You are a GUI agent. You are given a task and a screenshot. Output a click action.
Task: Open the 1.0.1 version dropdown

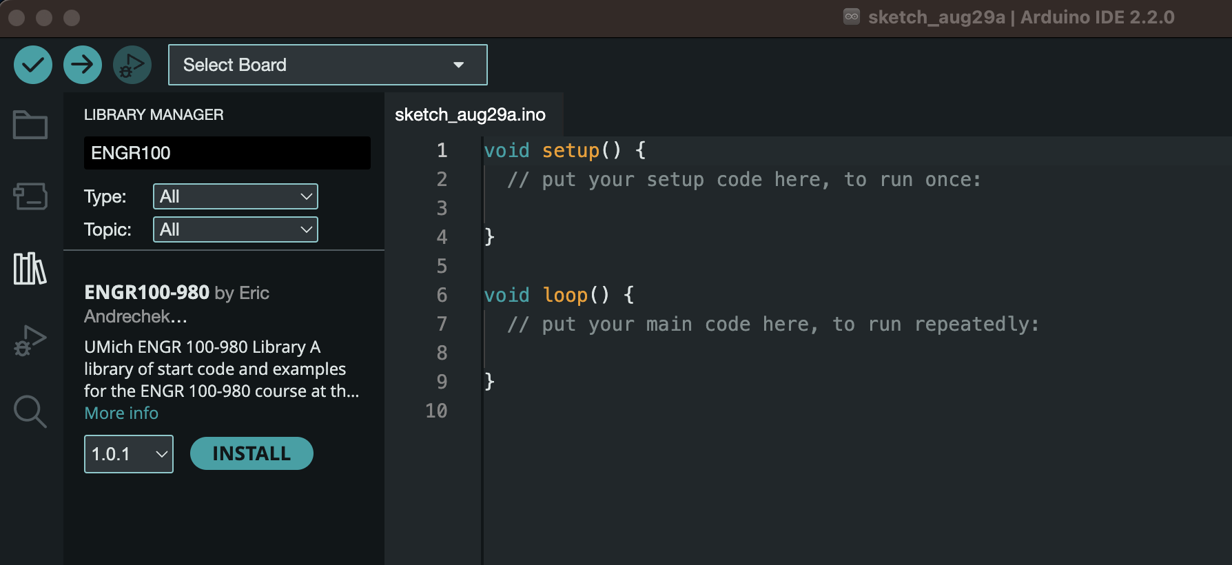coord(129,454)
